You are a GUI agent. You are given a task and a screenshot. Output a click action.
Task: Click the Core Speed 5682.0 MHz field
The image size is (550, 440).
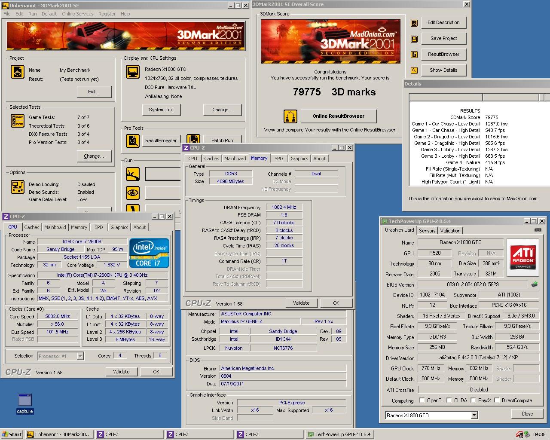click(57, 317)
